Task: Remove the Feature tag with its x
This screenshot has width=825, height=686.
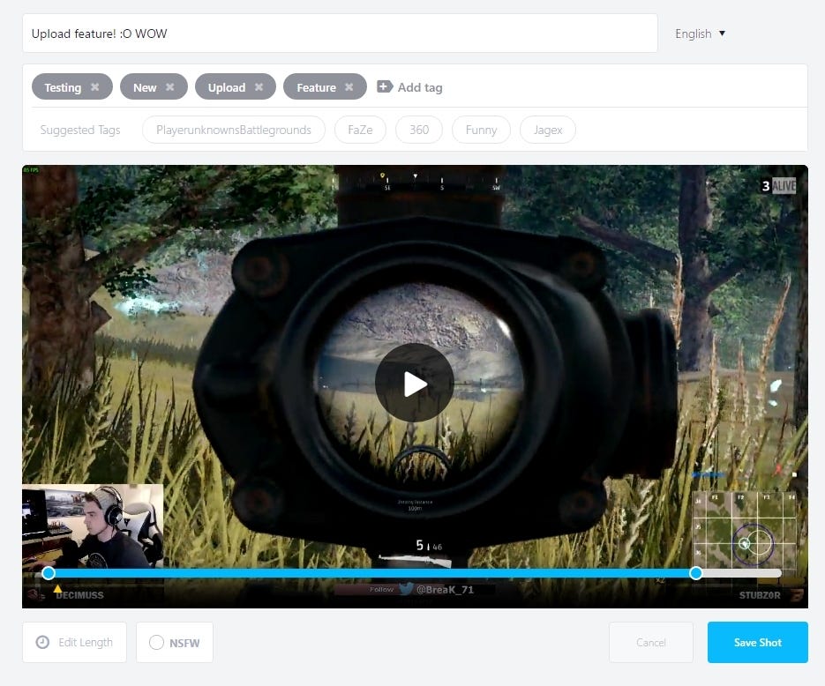Action: pyautogui.click(x=349, y=87)
